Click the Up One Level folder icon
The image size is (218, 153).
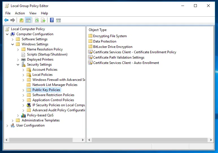[x=21, y=20]
